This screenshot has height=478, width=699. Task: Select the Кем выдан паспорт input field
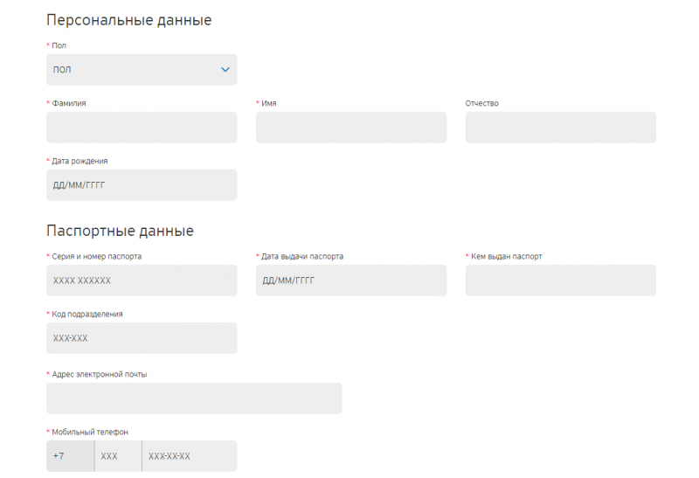[560, 281]
